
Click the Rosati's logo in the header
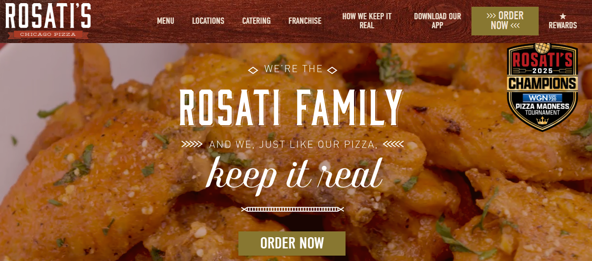pyautogui.click(x=48, y=21)
